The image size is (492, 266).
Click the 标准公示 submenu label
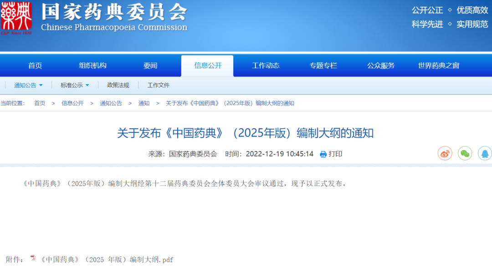[x=72, y=85]
